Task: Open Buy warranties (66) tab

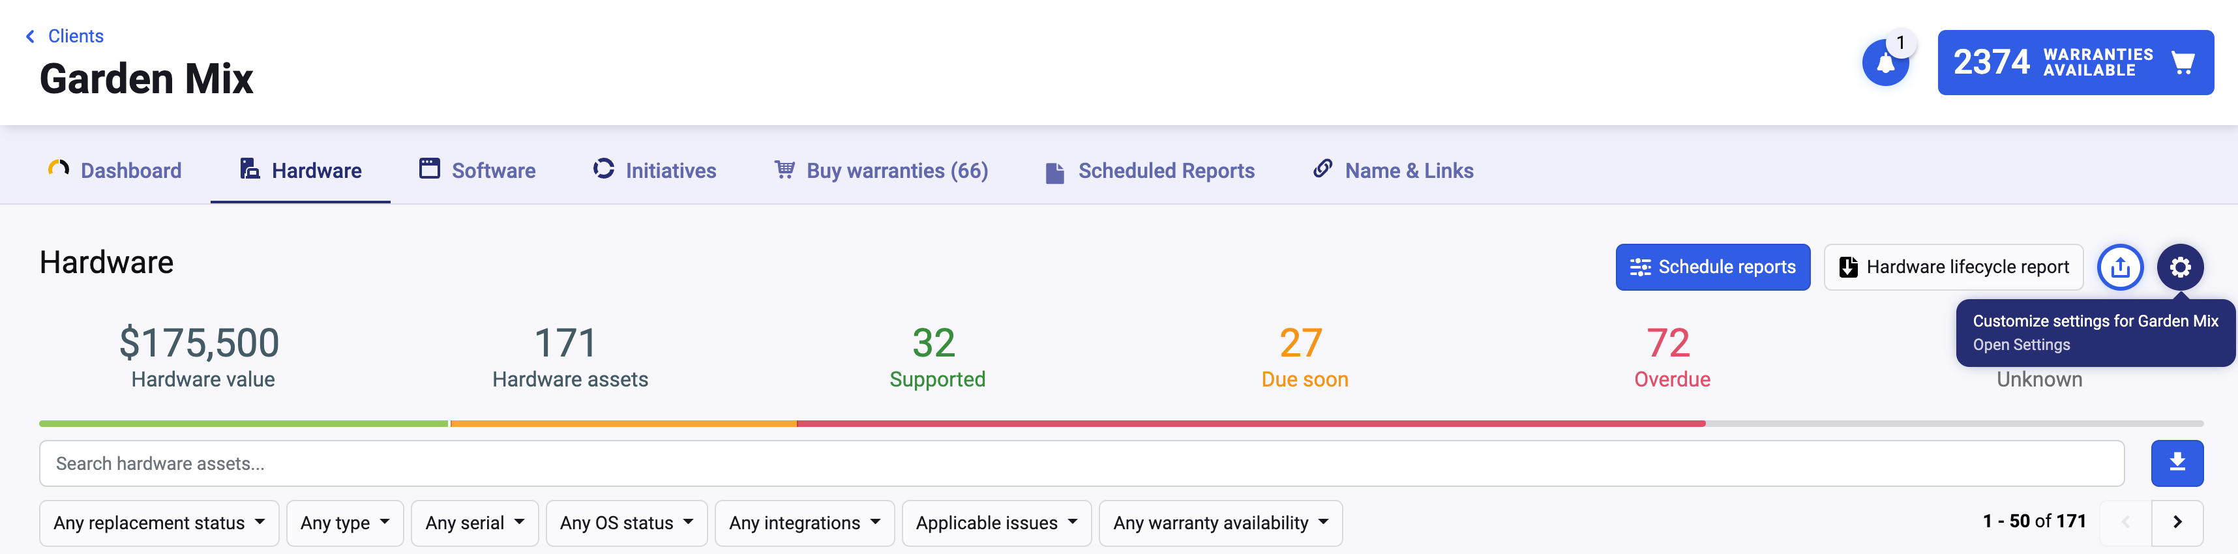Action: pos(881,170)
